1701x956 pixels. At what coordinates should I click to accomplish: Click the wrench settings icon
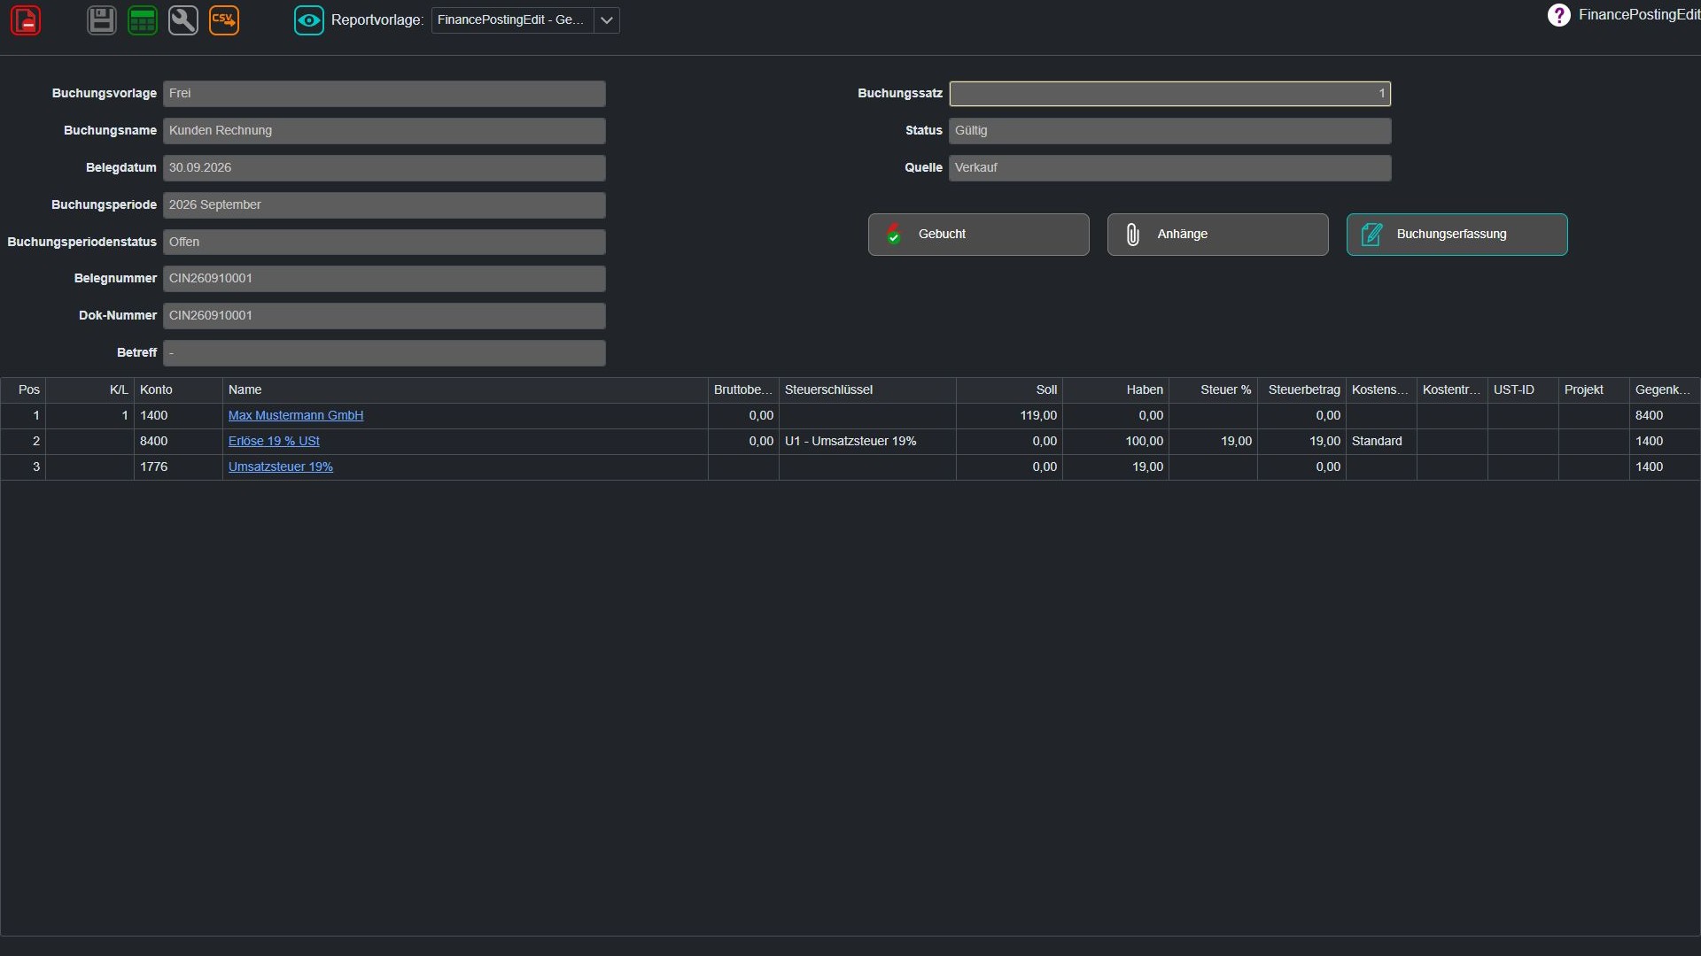point(183,20)
